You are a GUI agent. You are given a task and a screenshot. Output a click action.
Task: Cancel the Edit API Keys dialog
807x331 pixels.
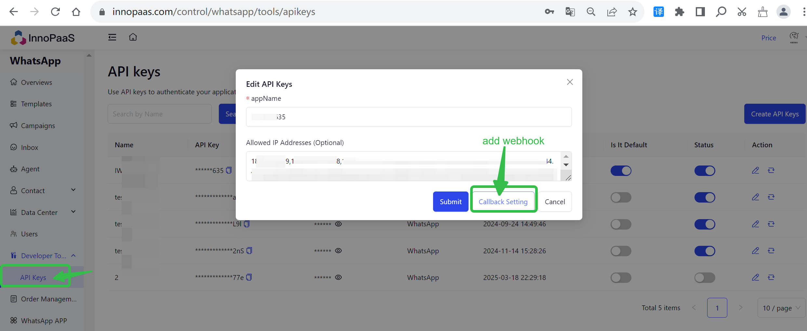pos(555,202)
